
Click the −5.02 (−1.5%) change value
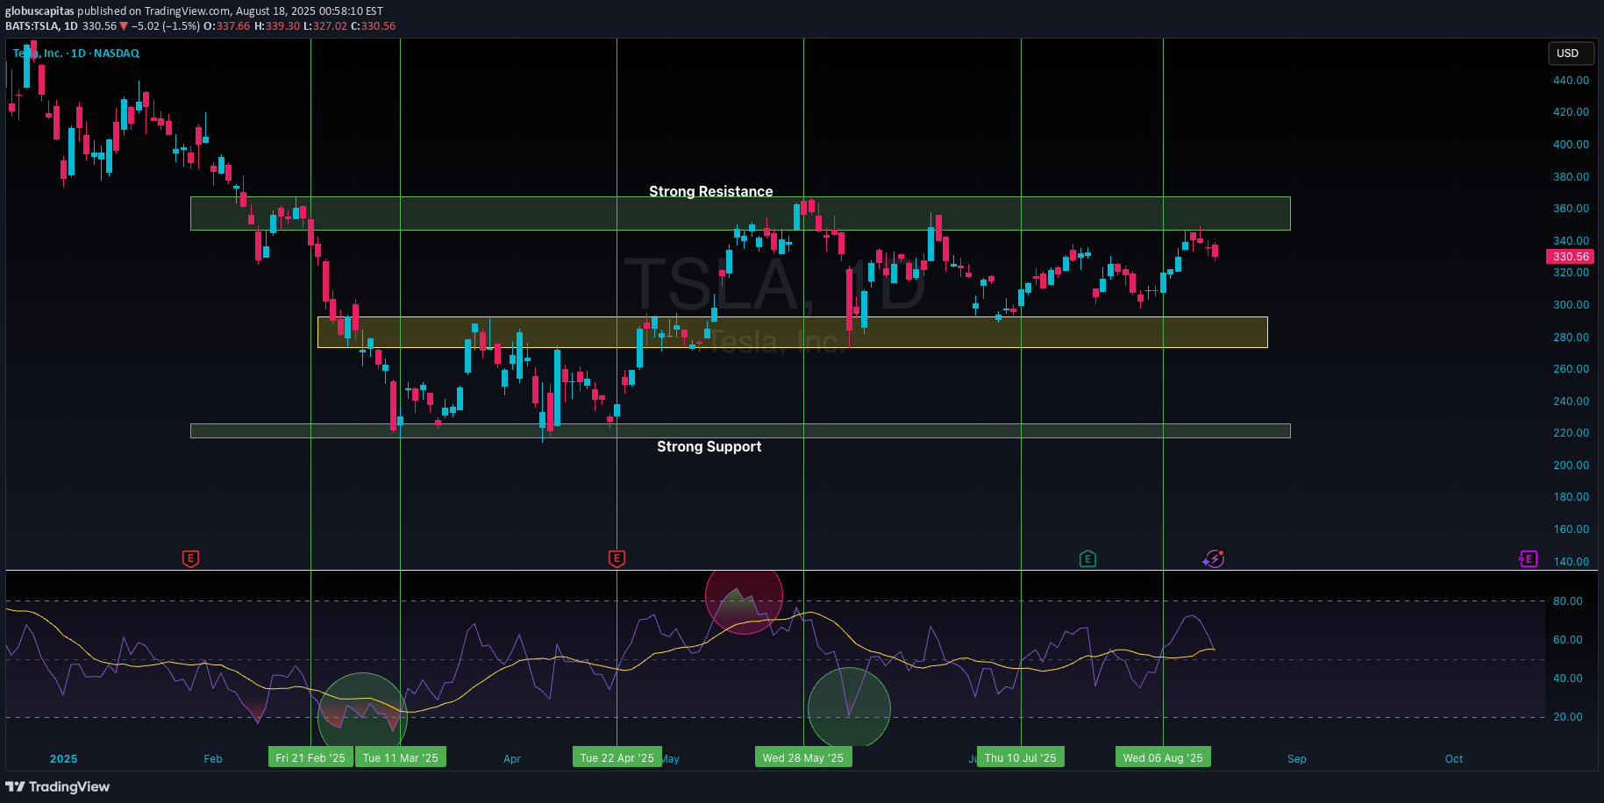[x=166, y=26]
